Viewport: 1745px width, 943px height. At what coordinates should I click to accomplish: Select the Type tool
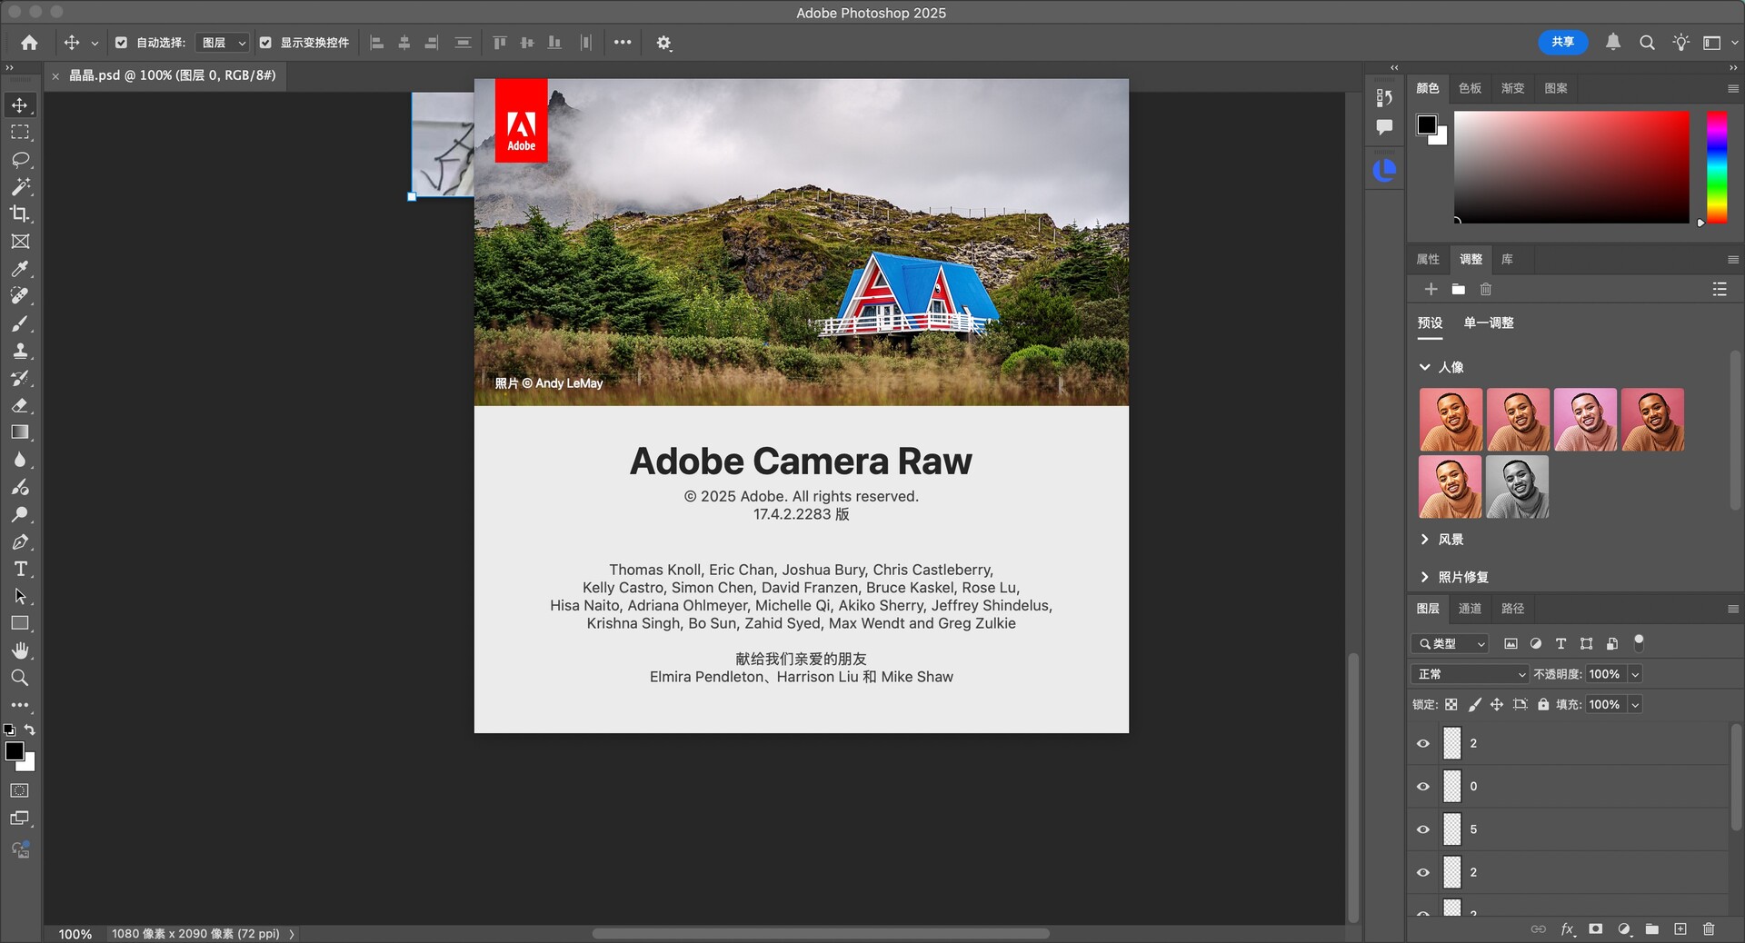click(x=20, y=569)
